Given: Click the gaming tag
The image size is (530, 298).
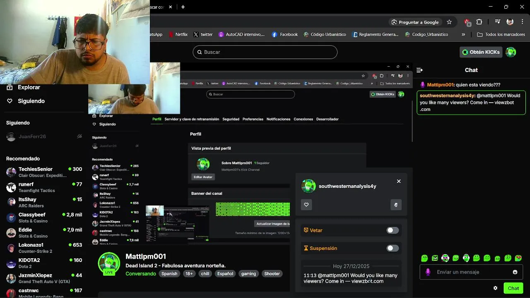Looking at the screenshot, I should (x=248, y=274).
